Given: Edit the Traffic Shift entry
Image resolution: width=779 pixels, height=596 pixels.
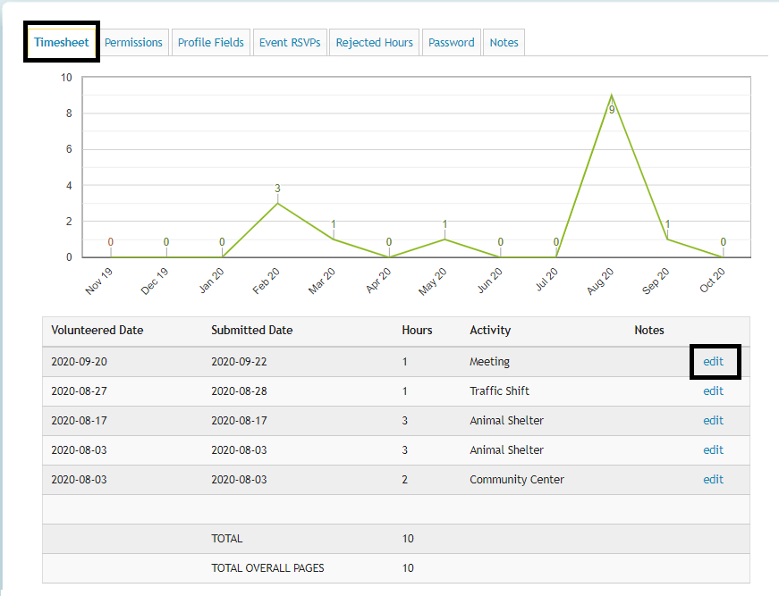Looking at the screenshot, I should click(x=713, y=391).
